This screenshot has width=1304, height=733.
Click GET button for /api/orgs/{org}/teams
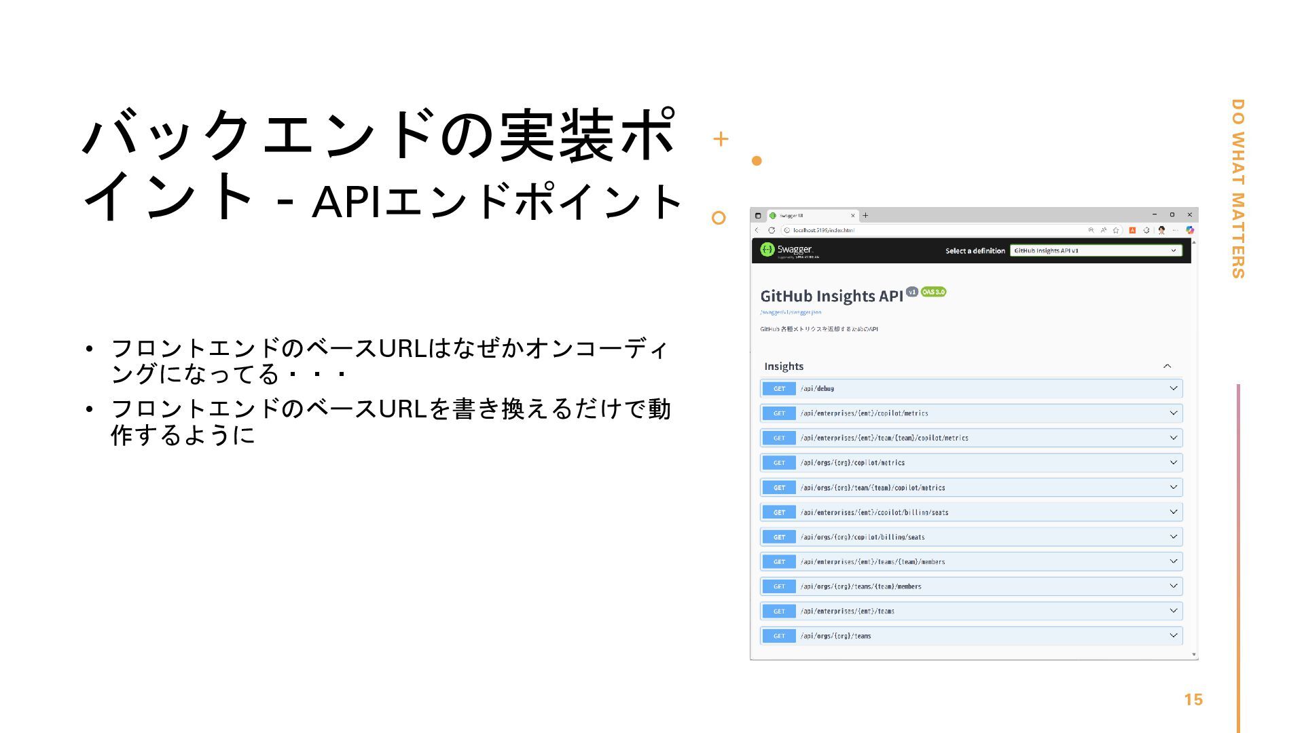[779, 636]
